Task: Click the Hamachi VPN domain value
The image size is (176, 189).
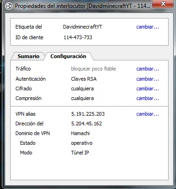Action: [80, 133]
